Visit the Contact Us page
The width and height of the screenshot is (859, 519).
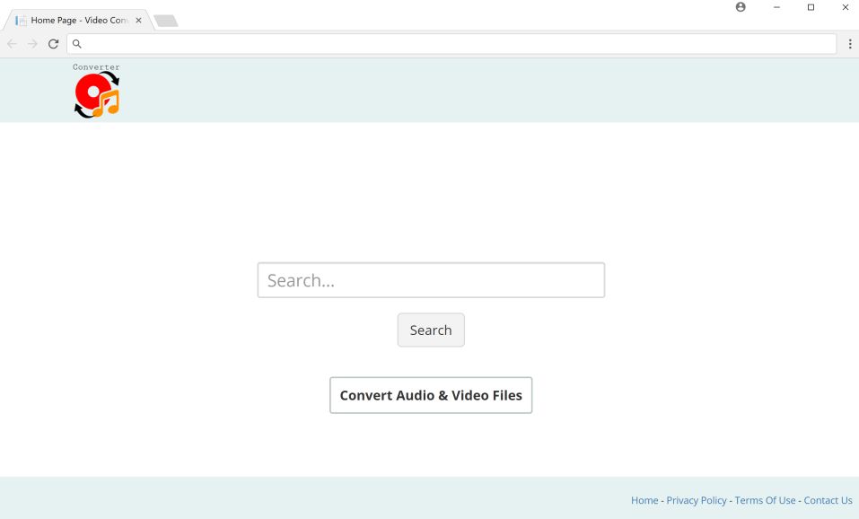pos(828,500)
